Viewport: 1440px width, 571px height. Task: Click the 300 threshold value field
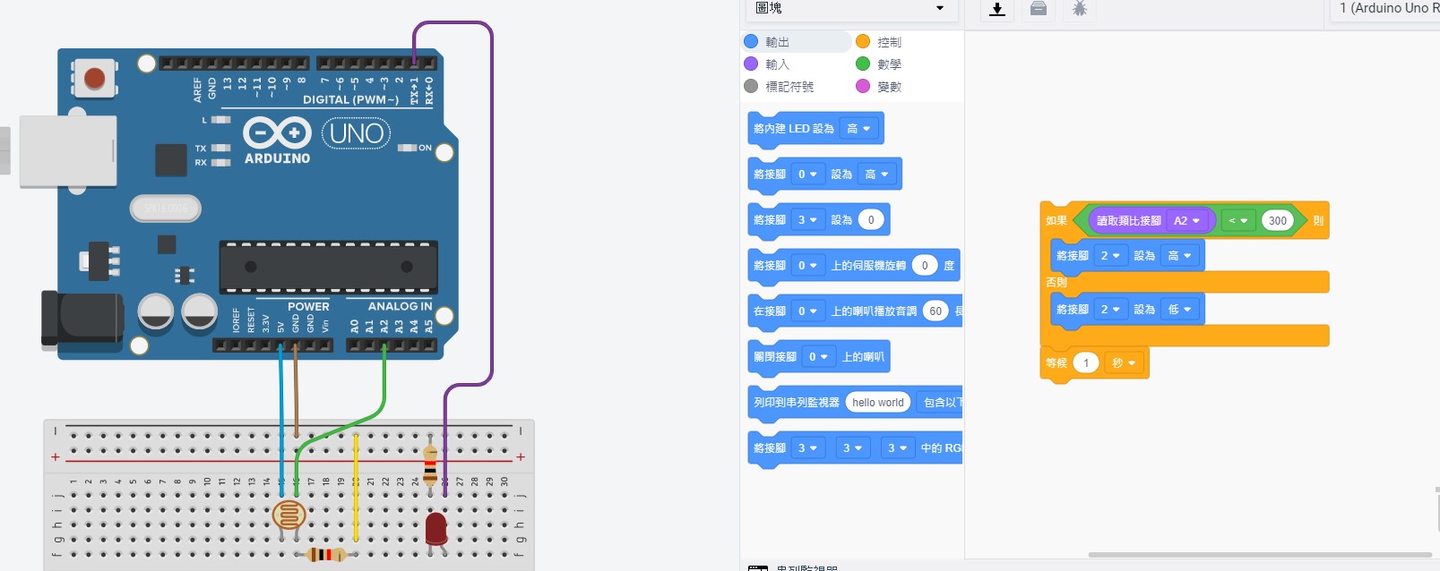tap(1278, 221)
